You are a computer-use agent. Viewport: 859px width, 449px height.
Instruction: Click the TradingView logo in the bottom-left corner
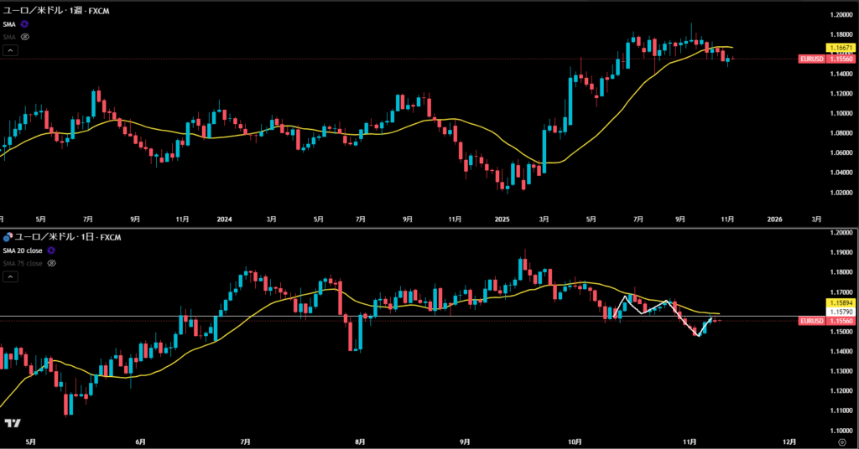tap(12, 424)
